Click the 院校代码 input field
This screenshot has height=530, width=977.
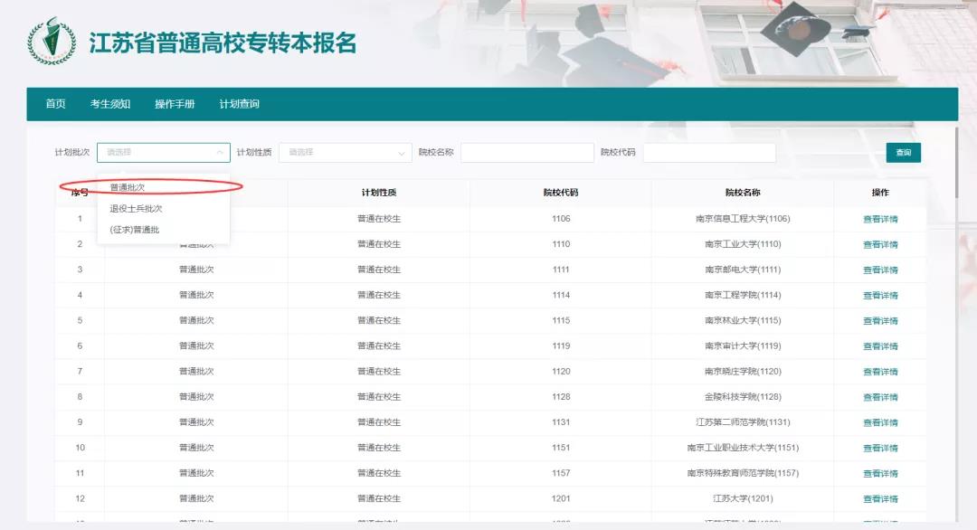(x=711, y=152)
